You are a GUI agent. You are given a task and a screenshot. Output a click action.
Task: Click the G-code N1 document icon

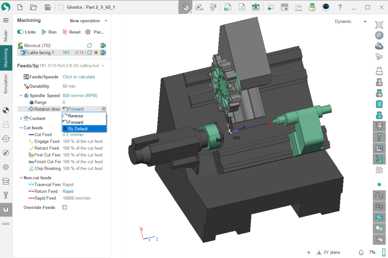click(227, 7)
